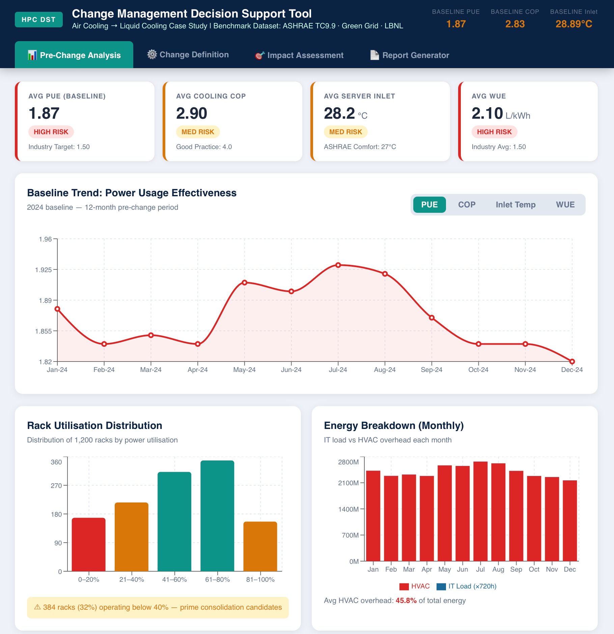Switch chart metric to WUE
Screen dimensions: 614x634
(x=565, y=205)
